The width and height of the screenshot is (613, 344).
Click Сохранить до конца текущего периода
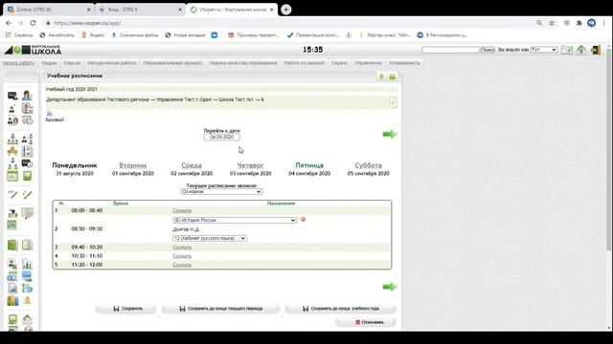(221, 309)
